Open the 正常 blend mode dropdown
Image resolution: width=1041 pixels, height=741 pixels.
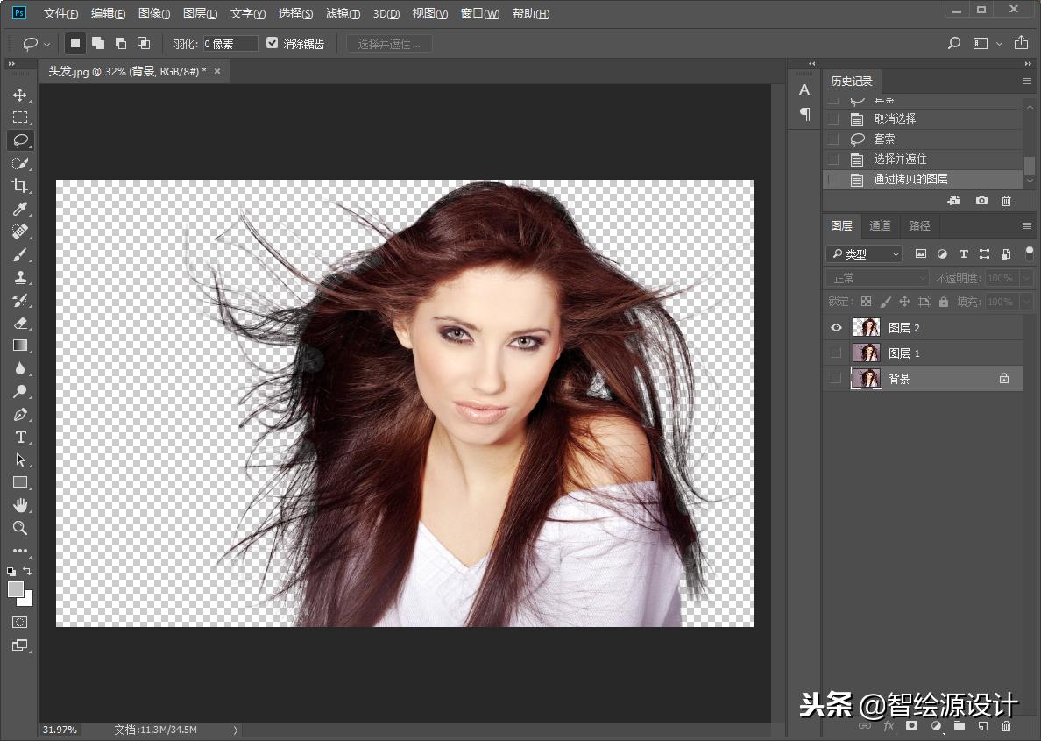point(876,278)
